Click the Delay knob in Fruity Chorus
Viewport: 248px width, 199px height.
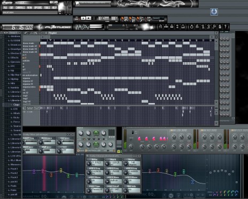89,164
